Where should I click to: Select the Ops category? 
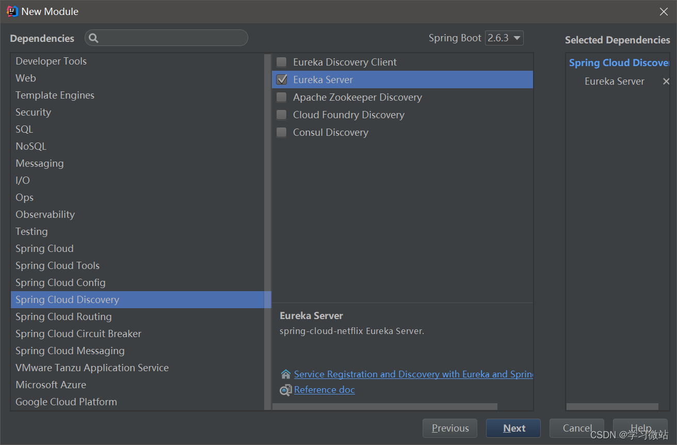click(137, 197)
